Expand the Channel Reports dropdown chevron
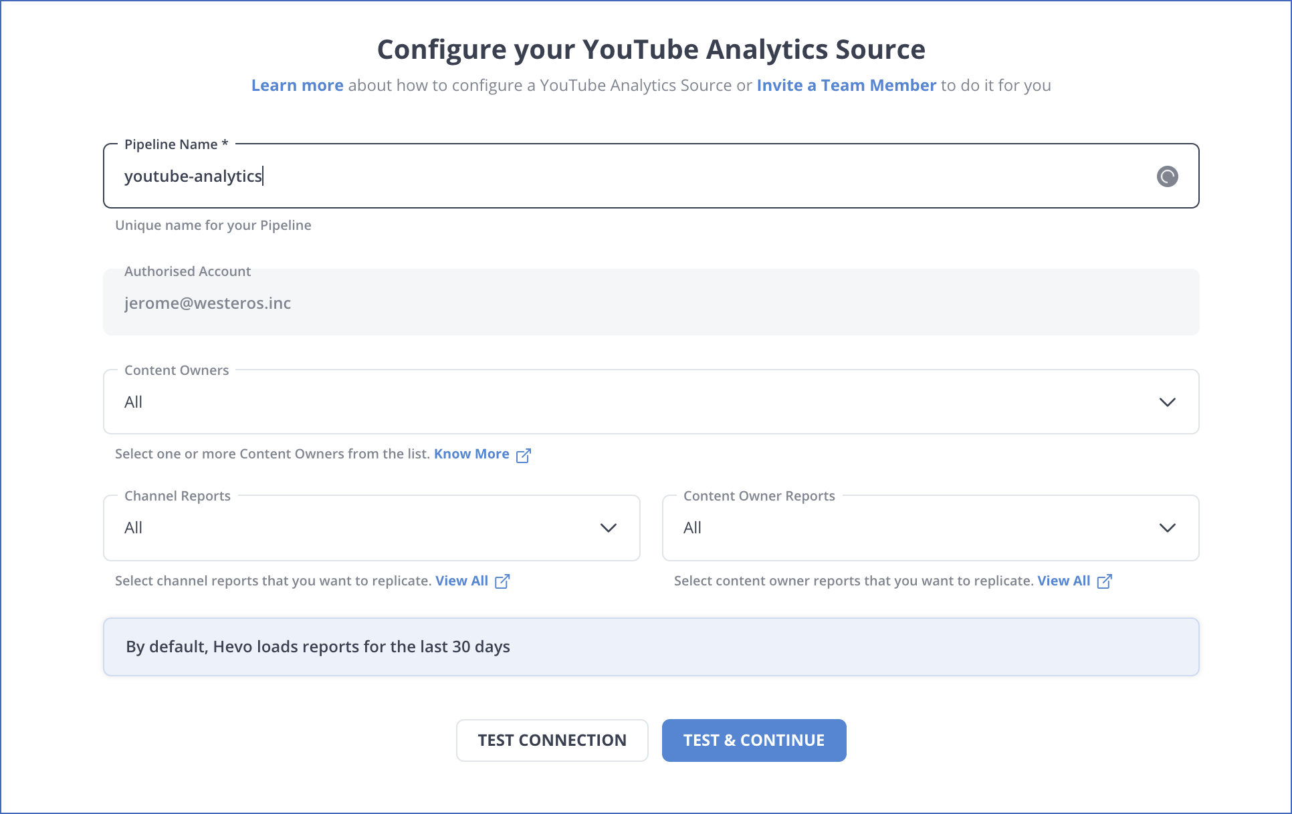The image size is (1292, 814). tap(608, 528)
